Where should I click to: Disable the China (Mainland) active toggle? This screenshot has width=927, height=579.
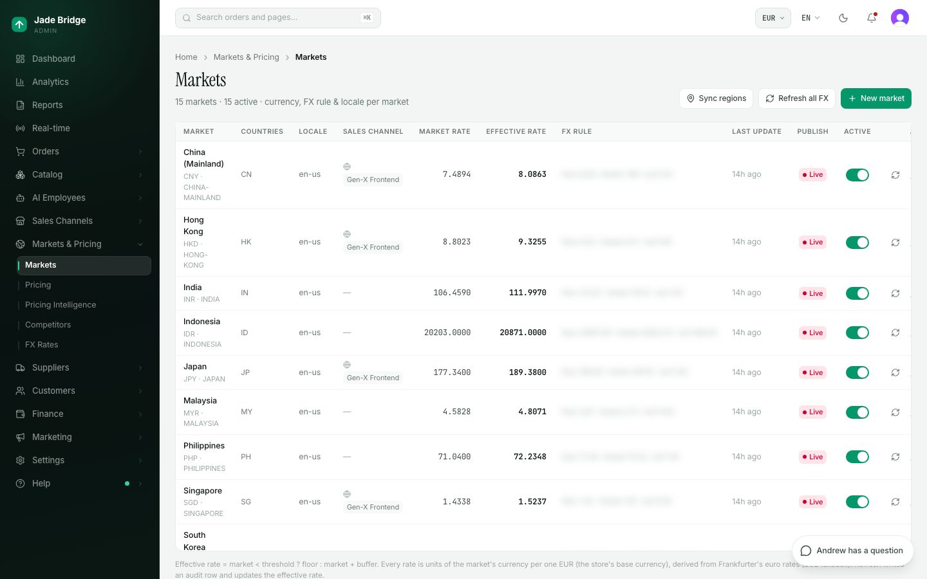coord(857,175)
